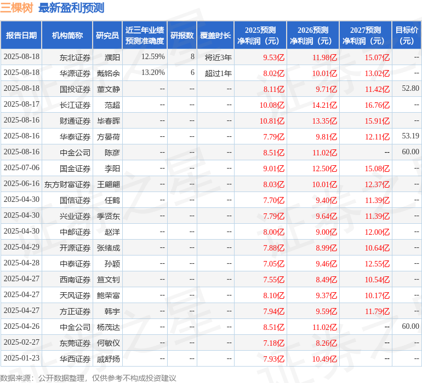
Task: Click the 最新盈利预测 heading
Action: tap(71, 8)
